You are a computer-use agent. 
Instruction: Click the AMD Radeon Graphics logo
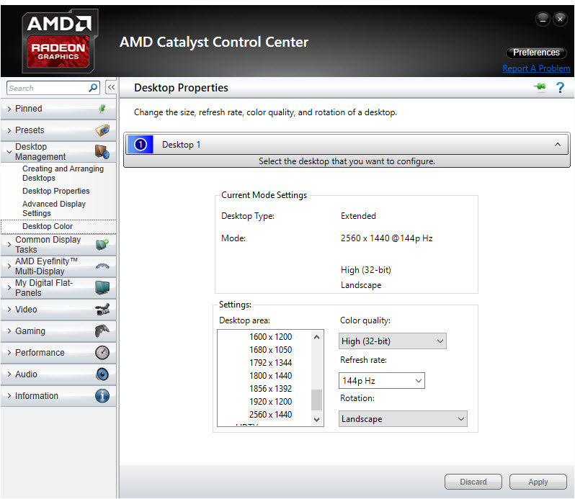click(x=60, y=40)
